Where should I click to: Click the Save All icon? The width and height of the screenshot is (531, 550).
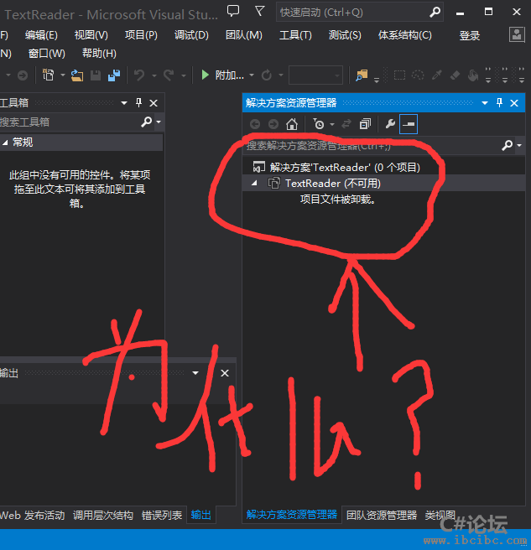tap(114, 75)
